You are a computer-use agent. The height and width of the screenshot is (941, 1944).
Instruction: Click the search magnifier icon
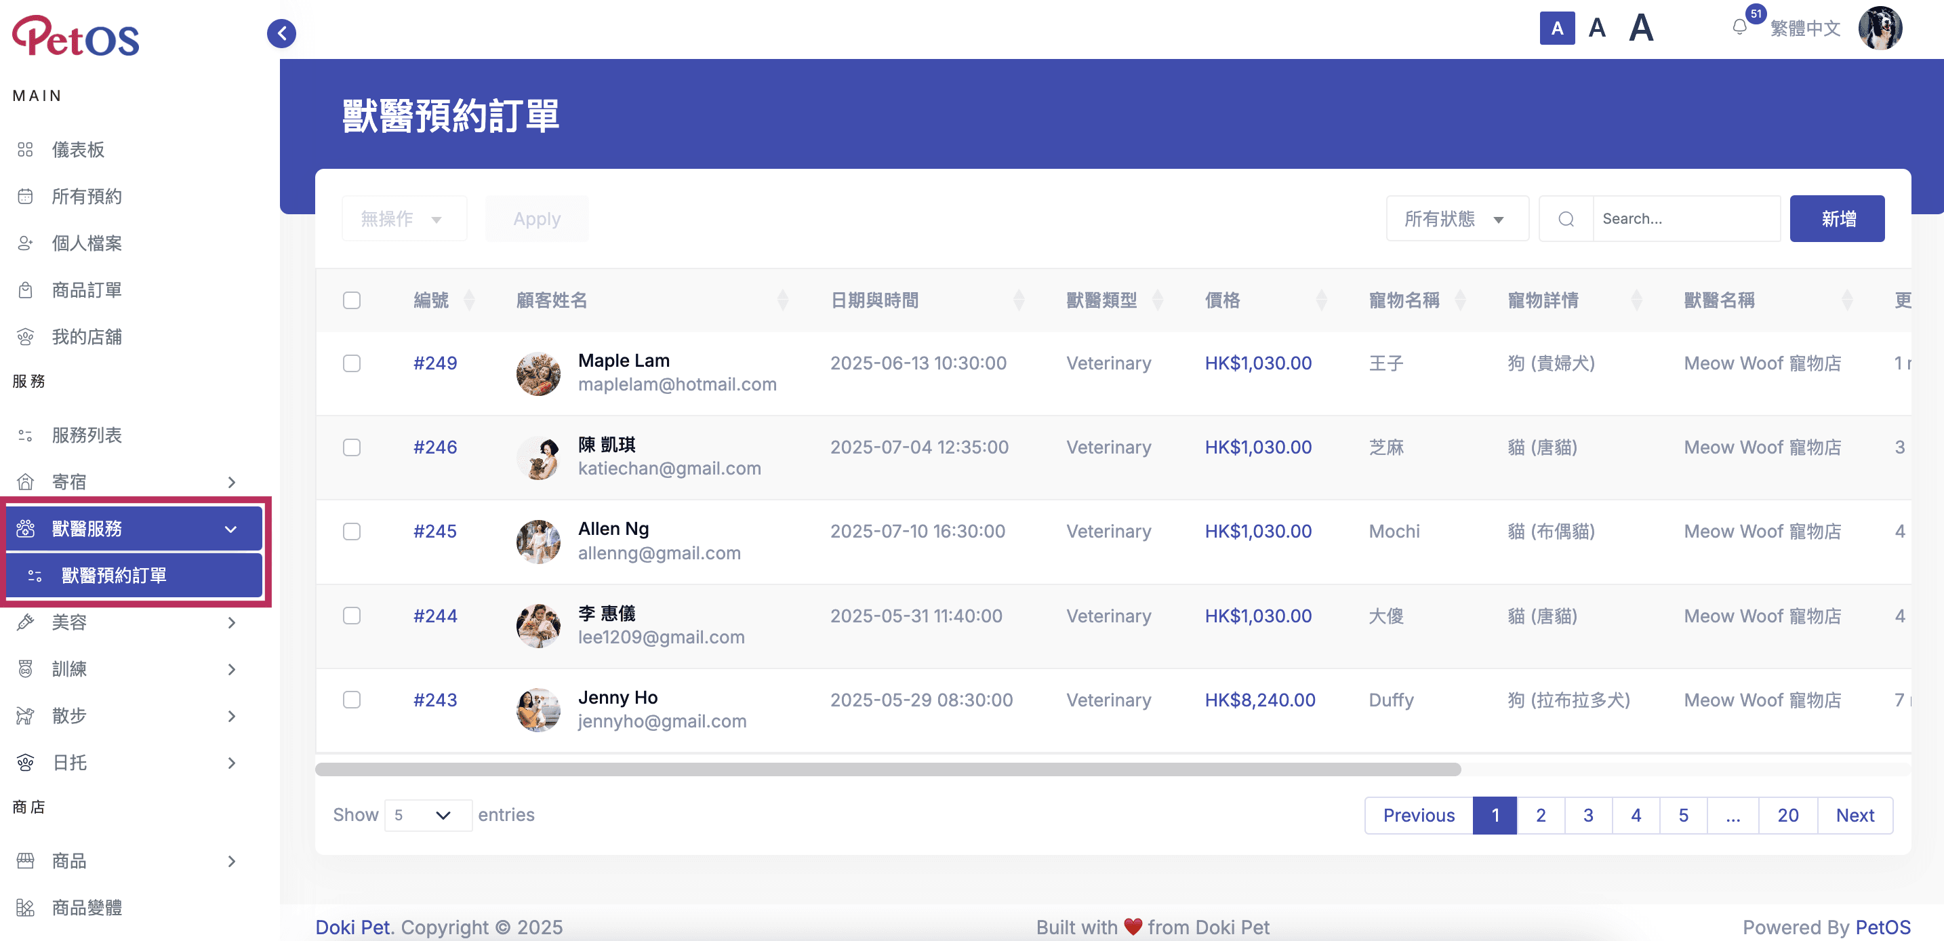point(1566,219)
